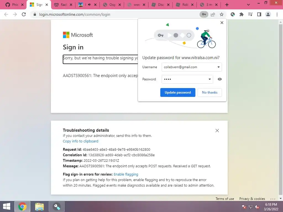Click the address bar URL
Viewport: 283px width, 212px height.
[75, 14]
